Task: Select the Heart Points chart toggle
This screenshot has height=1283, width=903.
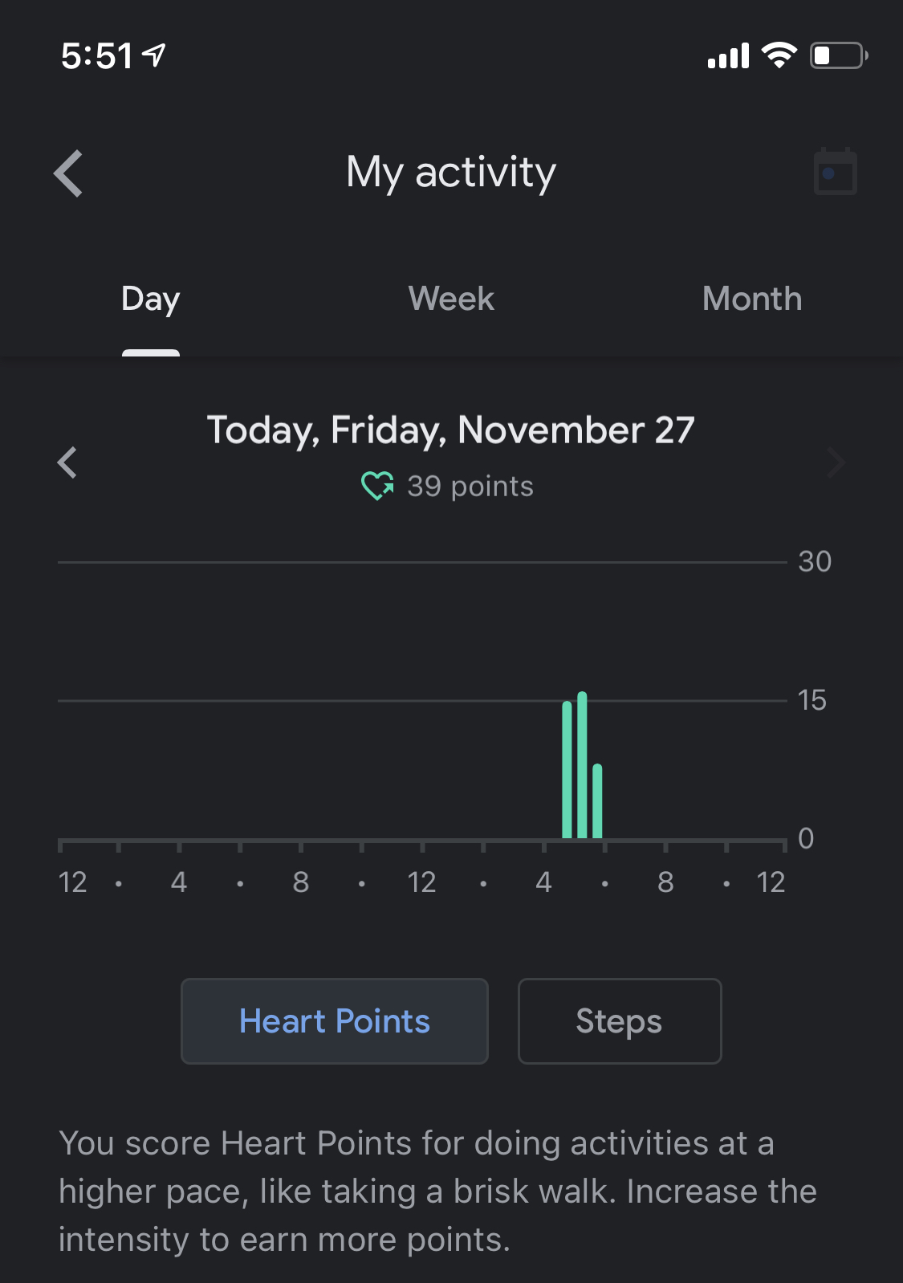Action: [x=335, y=1021]
